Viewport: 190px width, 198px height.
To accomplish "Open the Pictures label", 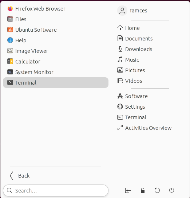I will pyautogui.click(x=135, y=70).
